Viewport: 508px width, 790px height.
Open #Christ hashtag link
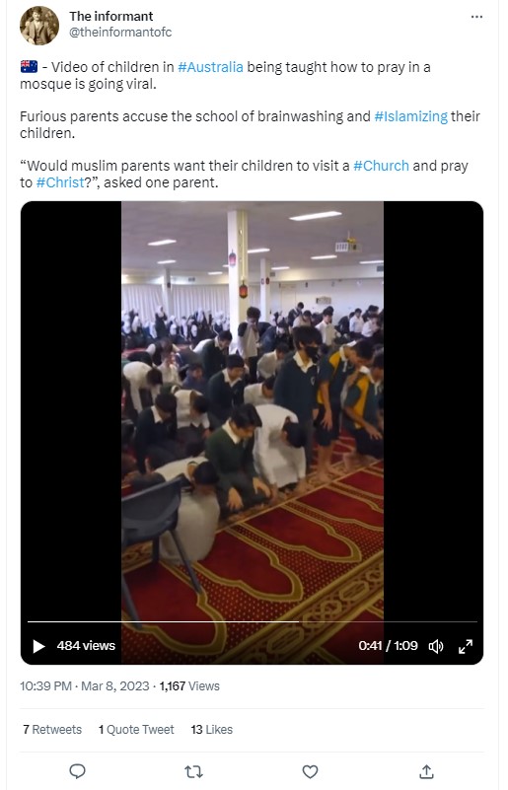point(59,182)
